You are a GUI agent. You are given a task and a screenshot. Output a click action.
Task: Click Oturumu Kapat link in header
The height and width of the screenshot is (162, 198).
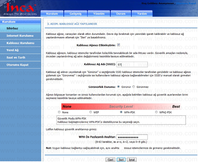(186, 3)
